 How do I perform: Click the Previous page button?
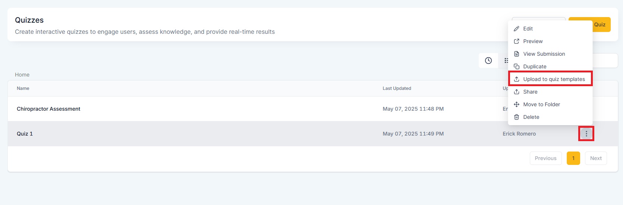tap(545, 158)
